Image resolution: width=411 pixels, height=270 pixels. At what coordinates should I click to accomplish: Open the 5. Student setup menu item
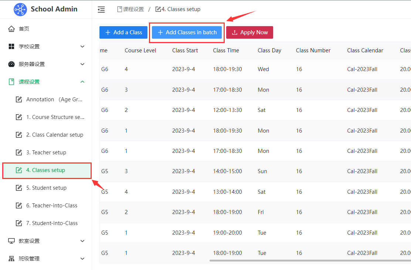point(46,188)
